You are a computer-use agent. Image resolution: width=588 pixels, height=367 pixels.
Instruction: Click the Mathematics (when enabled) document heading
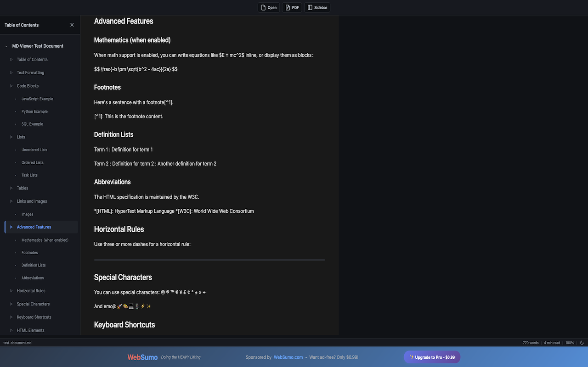132,40
